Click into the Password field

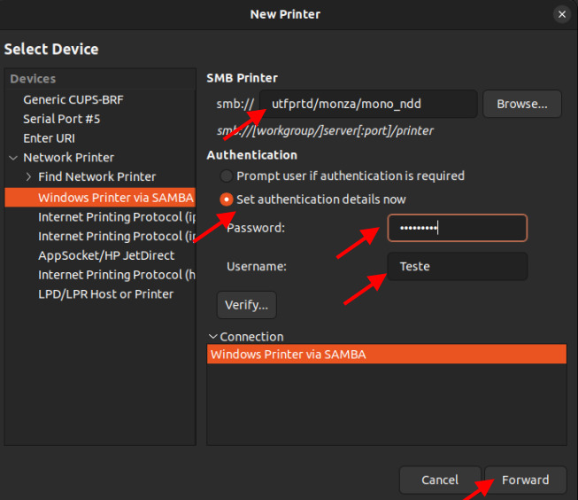point(457,228)
